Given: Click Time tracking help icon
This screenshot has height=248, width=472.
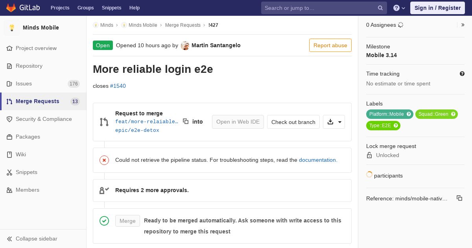Looking at the screenshot, I should click(x=462, y=74).
